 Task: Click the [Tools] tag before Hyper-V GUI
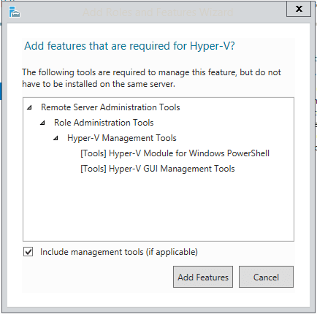pos(93,169)
